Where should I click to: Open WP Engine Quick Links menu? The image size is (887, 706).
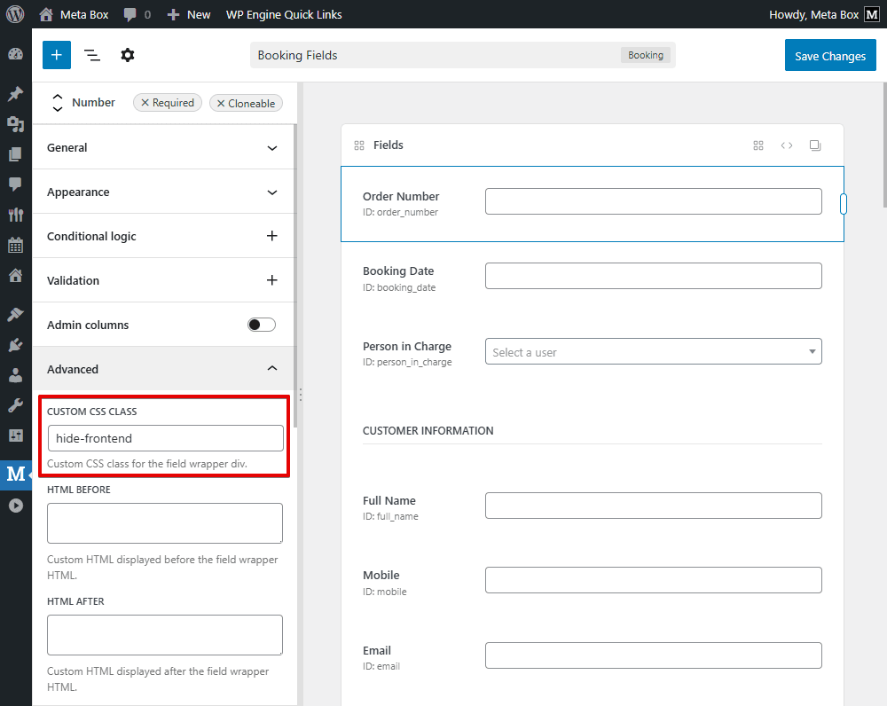point(284,14)
